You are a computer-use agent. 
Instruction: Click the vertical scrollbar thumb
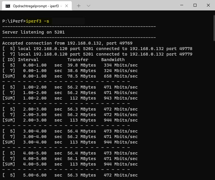pyautogui.click(x=214, y=28)
